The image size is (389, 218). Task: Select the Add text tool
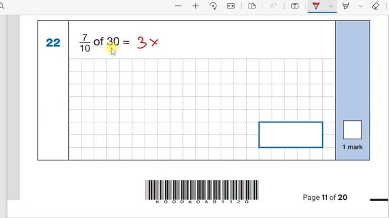coord(295,6)
